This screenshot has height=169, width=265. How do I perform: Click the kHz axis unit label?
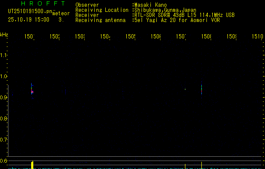pyautogui.click(x=4, y=35)
